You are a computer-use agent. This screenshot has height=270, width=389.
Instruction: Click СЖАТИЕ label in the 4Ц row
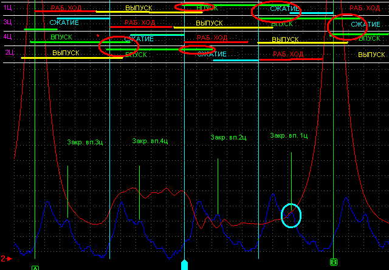click(x=139, y=39)
